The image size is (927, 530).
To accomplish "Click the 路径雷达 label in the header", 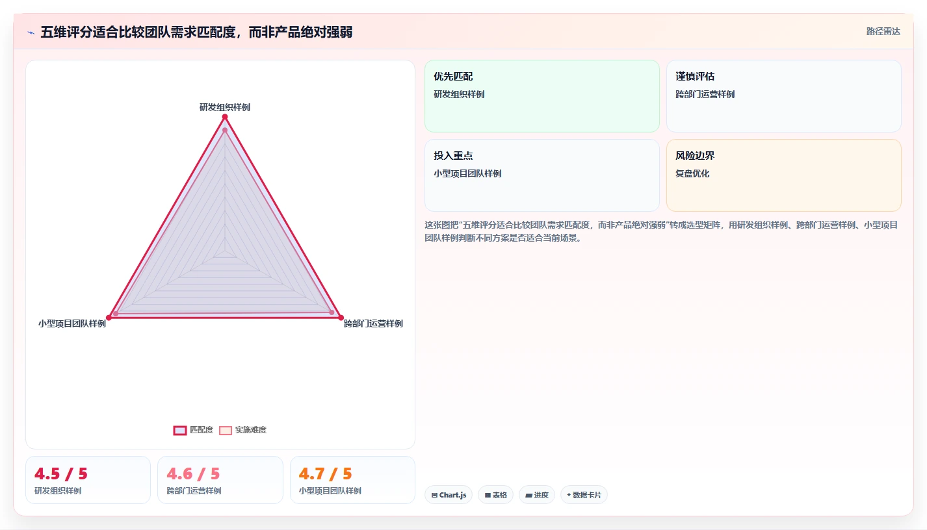I will coord(883,31).
